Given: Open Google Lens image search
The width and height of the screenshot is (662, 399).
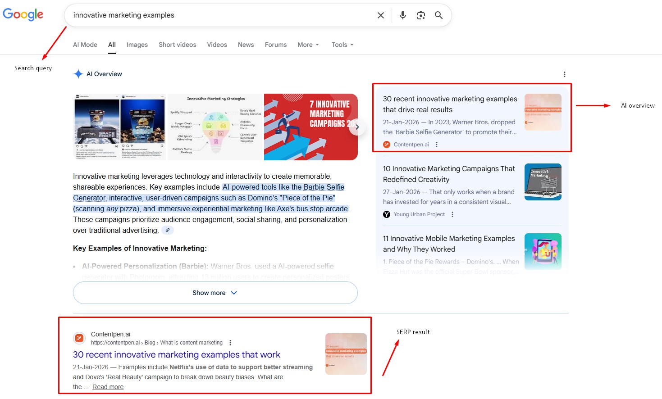Looking at the screenshot, I should point(420,15).
